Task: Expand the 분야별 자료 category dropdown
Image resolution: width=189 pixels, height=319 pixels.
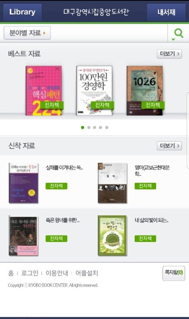Action: pos(27,33)
